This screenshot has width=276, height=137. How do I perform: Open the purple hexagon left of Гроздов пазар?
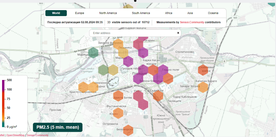tap(128, 61)
